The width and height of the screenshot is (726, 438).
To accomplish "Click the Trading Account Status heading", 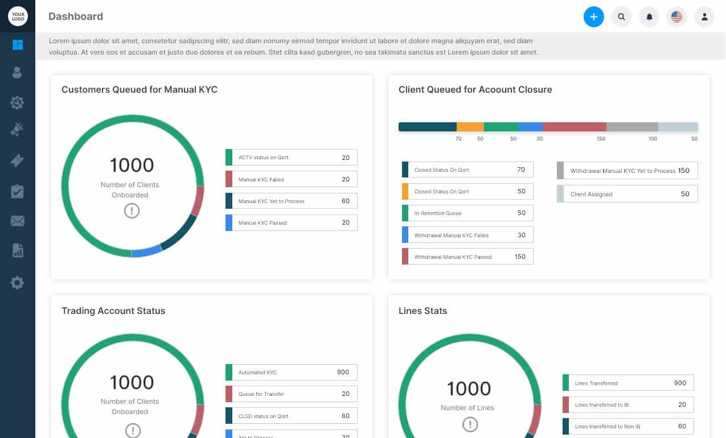I will 113,311.
